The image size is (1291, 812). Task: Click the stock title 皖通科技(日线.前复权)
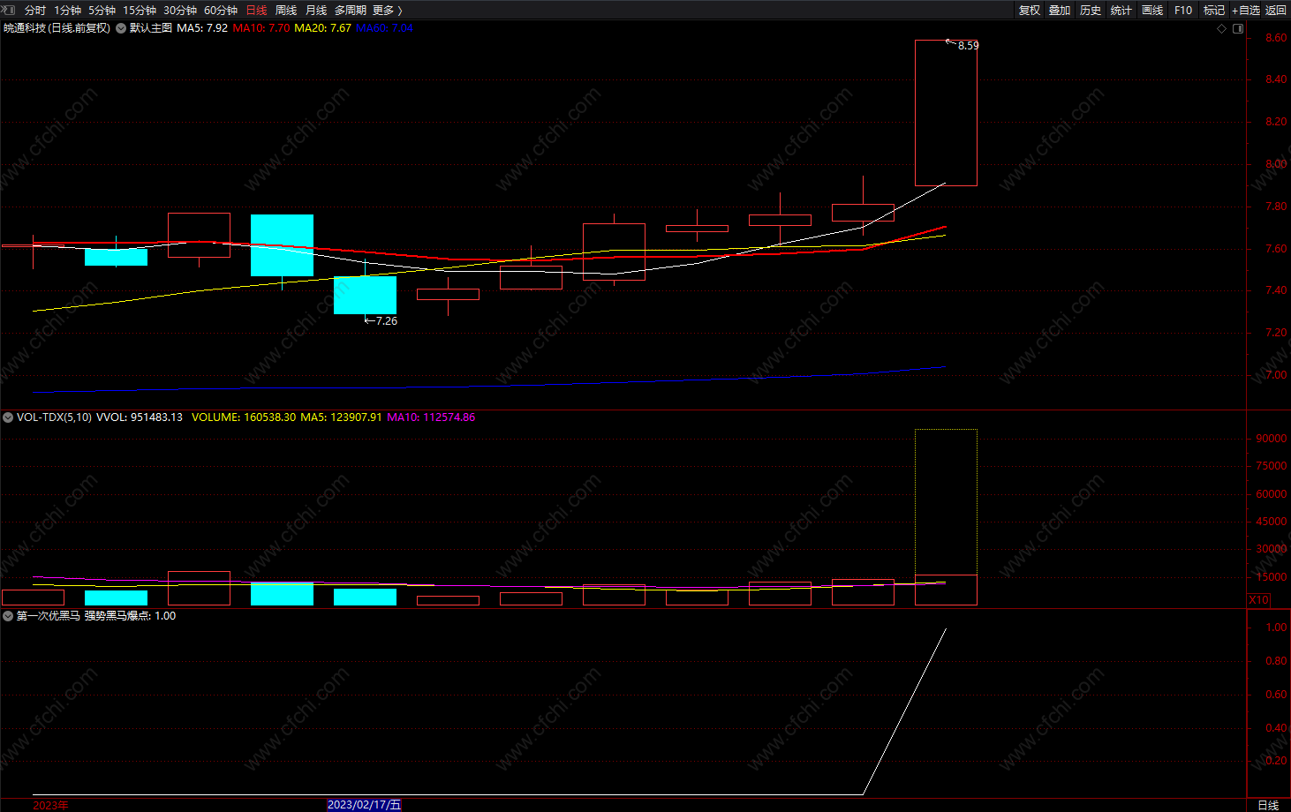pos(57,28)
